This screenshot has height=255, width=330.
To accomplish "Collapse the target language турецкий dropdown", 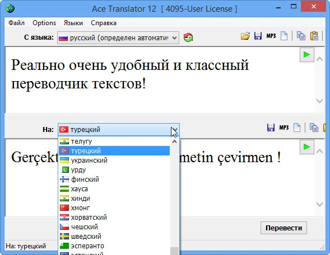I will tap(174, 130).
